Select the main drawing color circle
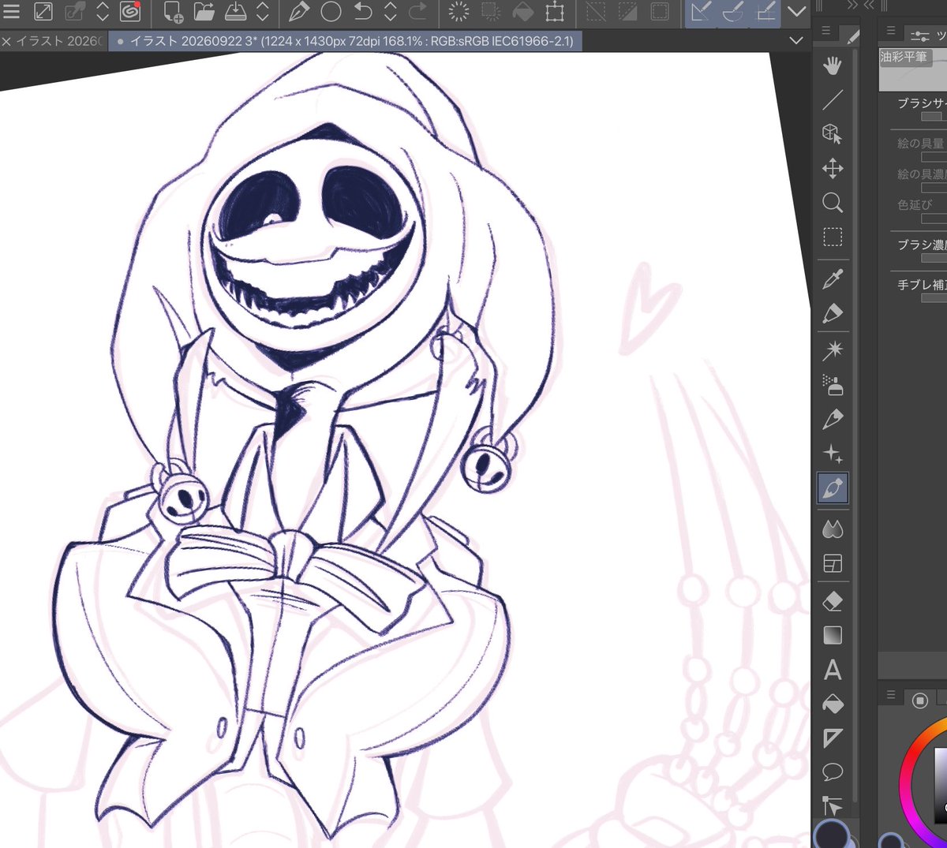Image resolution: width=947 pixels, height=848 pixels. pos(830,835)
